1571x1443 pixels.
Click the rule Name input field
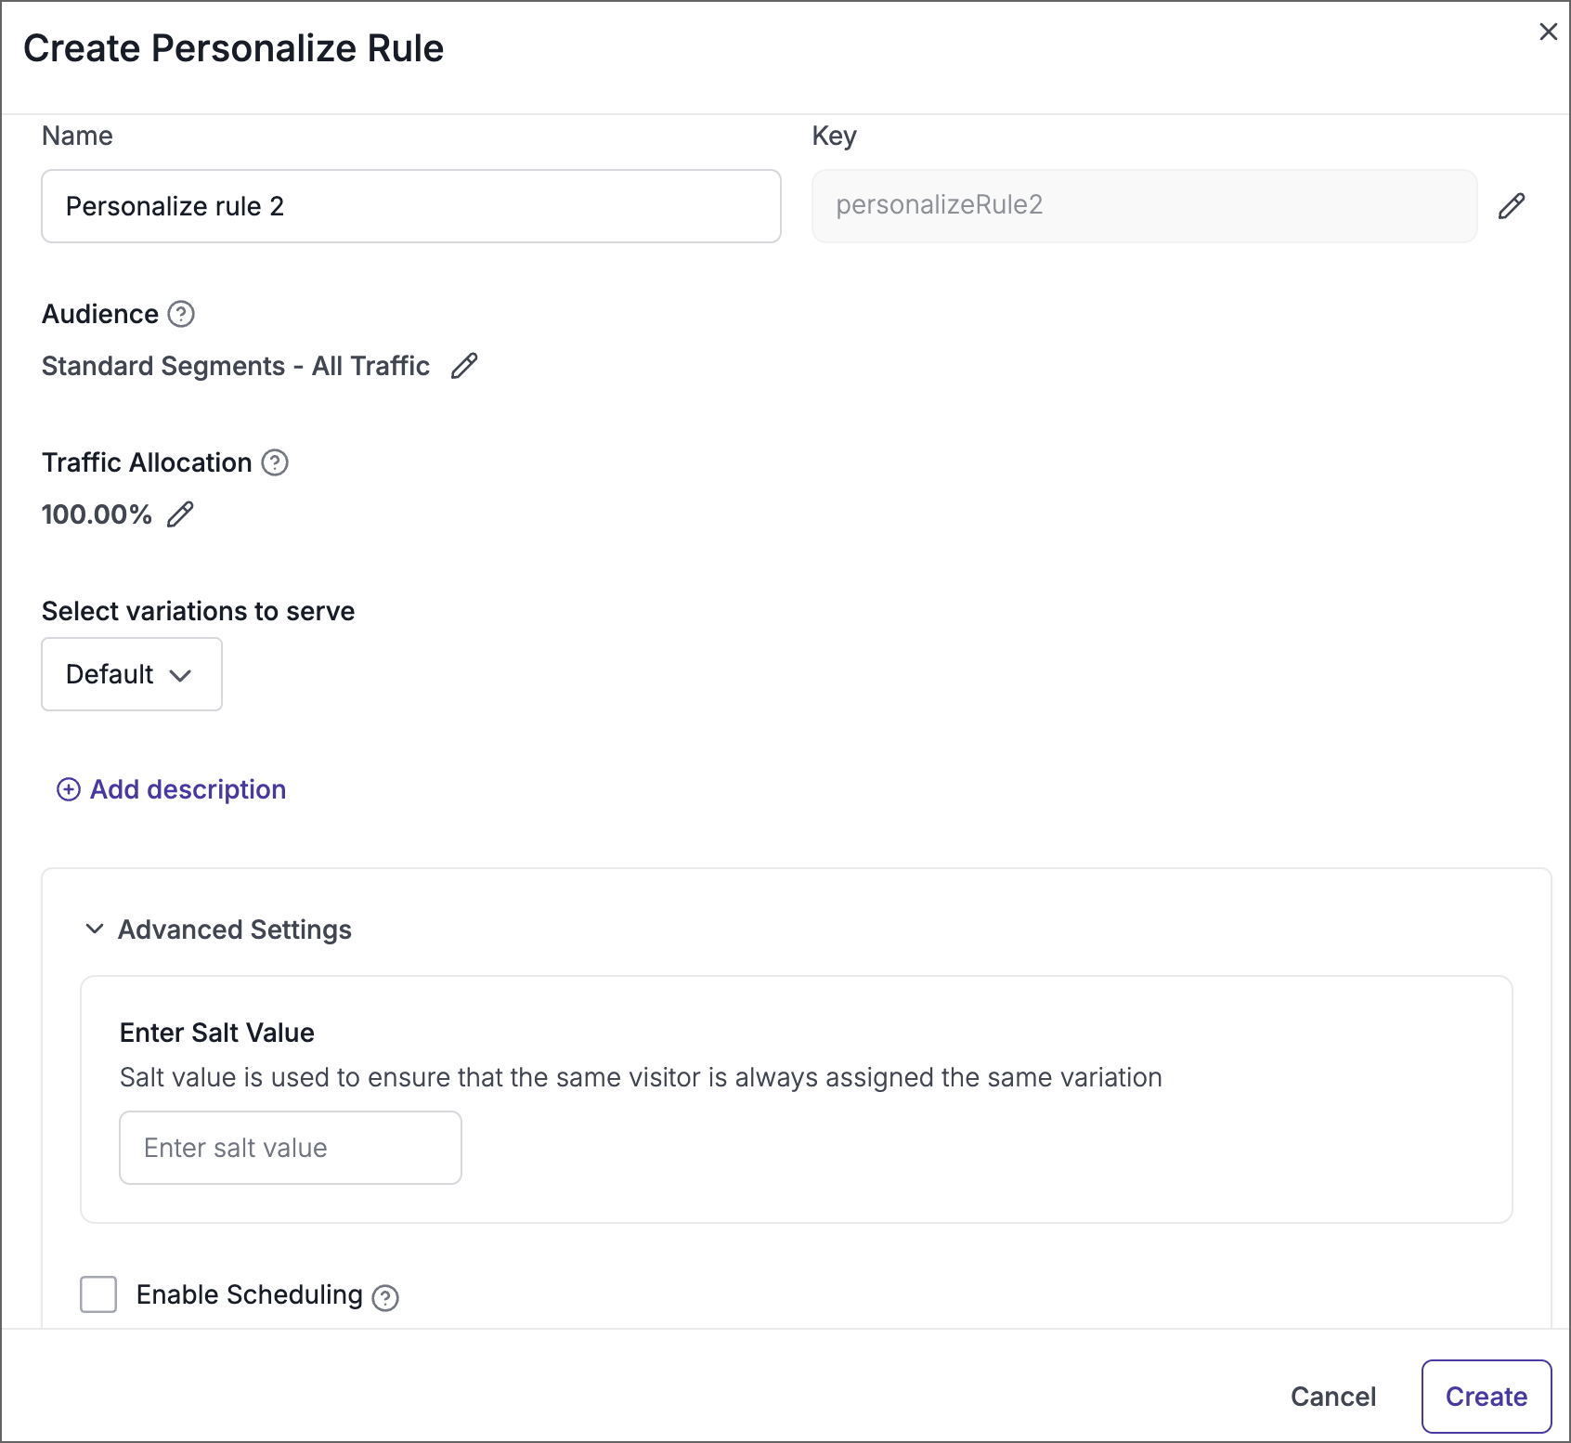(409, 205)
